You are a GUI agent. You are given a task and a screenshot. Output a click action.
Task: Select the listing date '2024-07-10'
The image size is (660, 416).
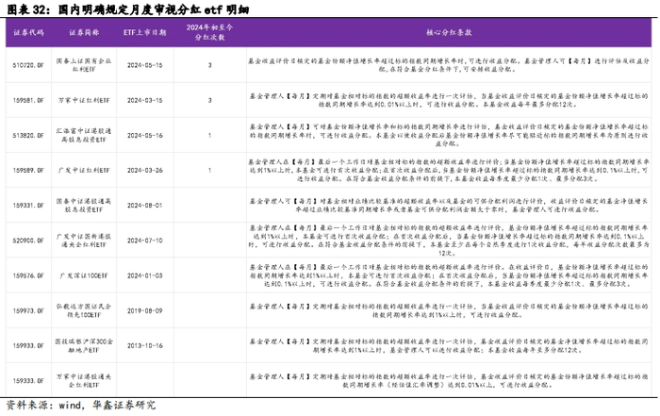tap(145, 241)
